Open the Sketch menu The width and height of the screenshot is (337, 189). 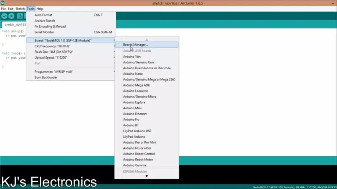point(20,9)
